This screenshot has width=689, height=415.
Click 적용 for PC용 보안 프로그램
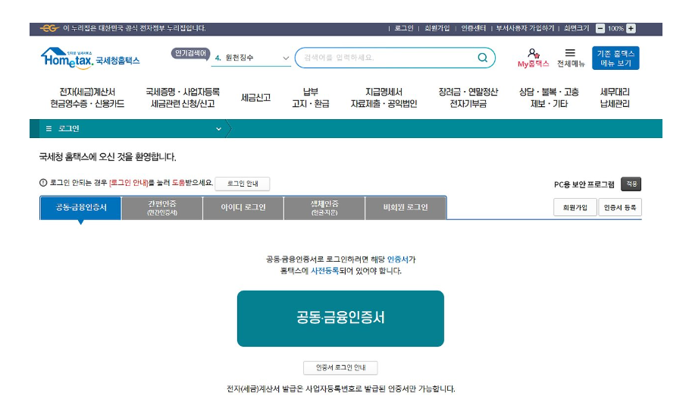tap(631, 184)
